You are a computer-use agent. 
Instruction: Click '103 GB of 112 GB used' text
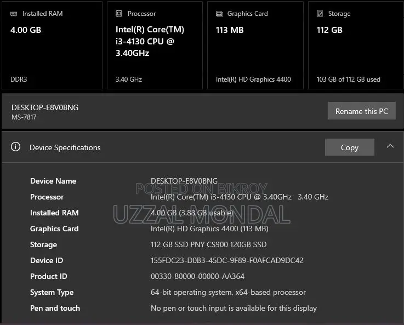pos(348,79)
